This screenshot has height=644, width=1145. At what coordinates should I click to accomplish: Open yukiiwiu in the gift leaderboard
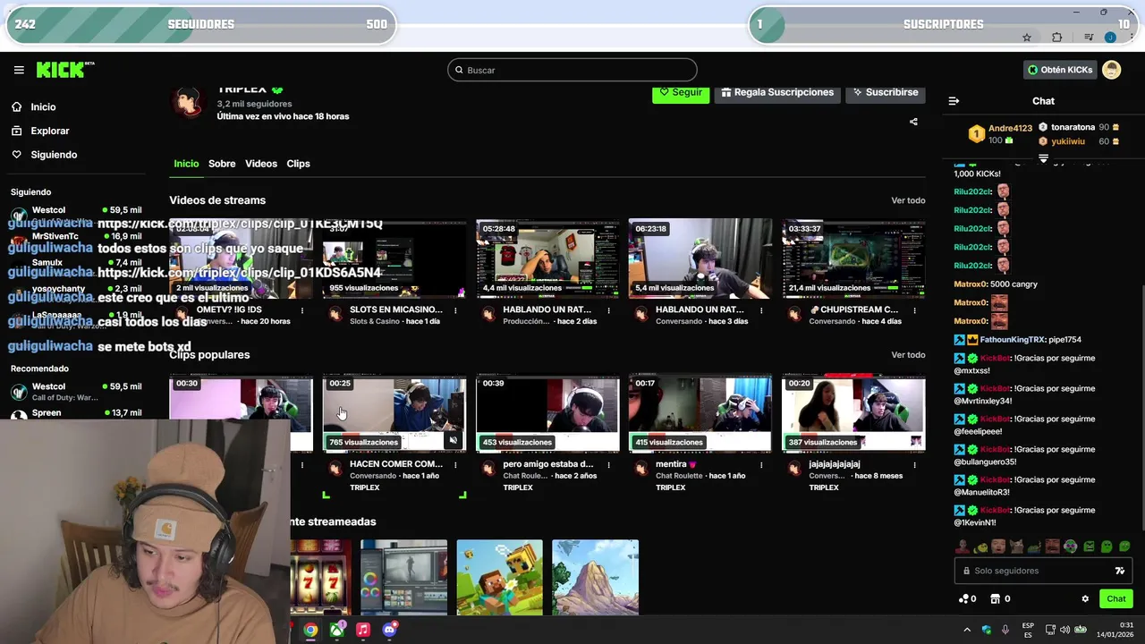tap(1068, 141)
